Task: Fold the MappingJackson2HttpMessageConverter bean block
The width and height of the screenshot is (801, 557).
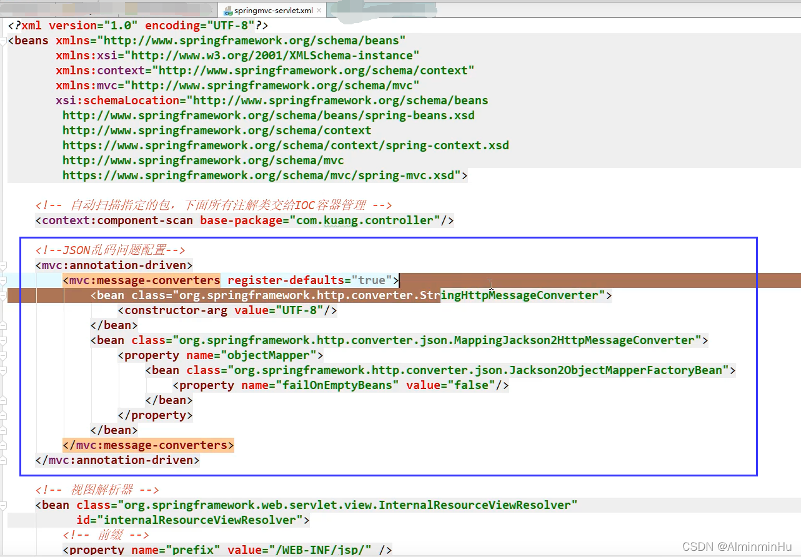Action: pyautogui.click(x=2, y=341)
